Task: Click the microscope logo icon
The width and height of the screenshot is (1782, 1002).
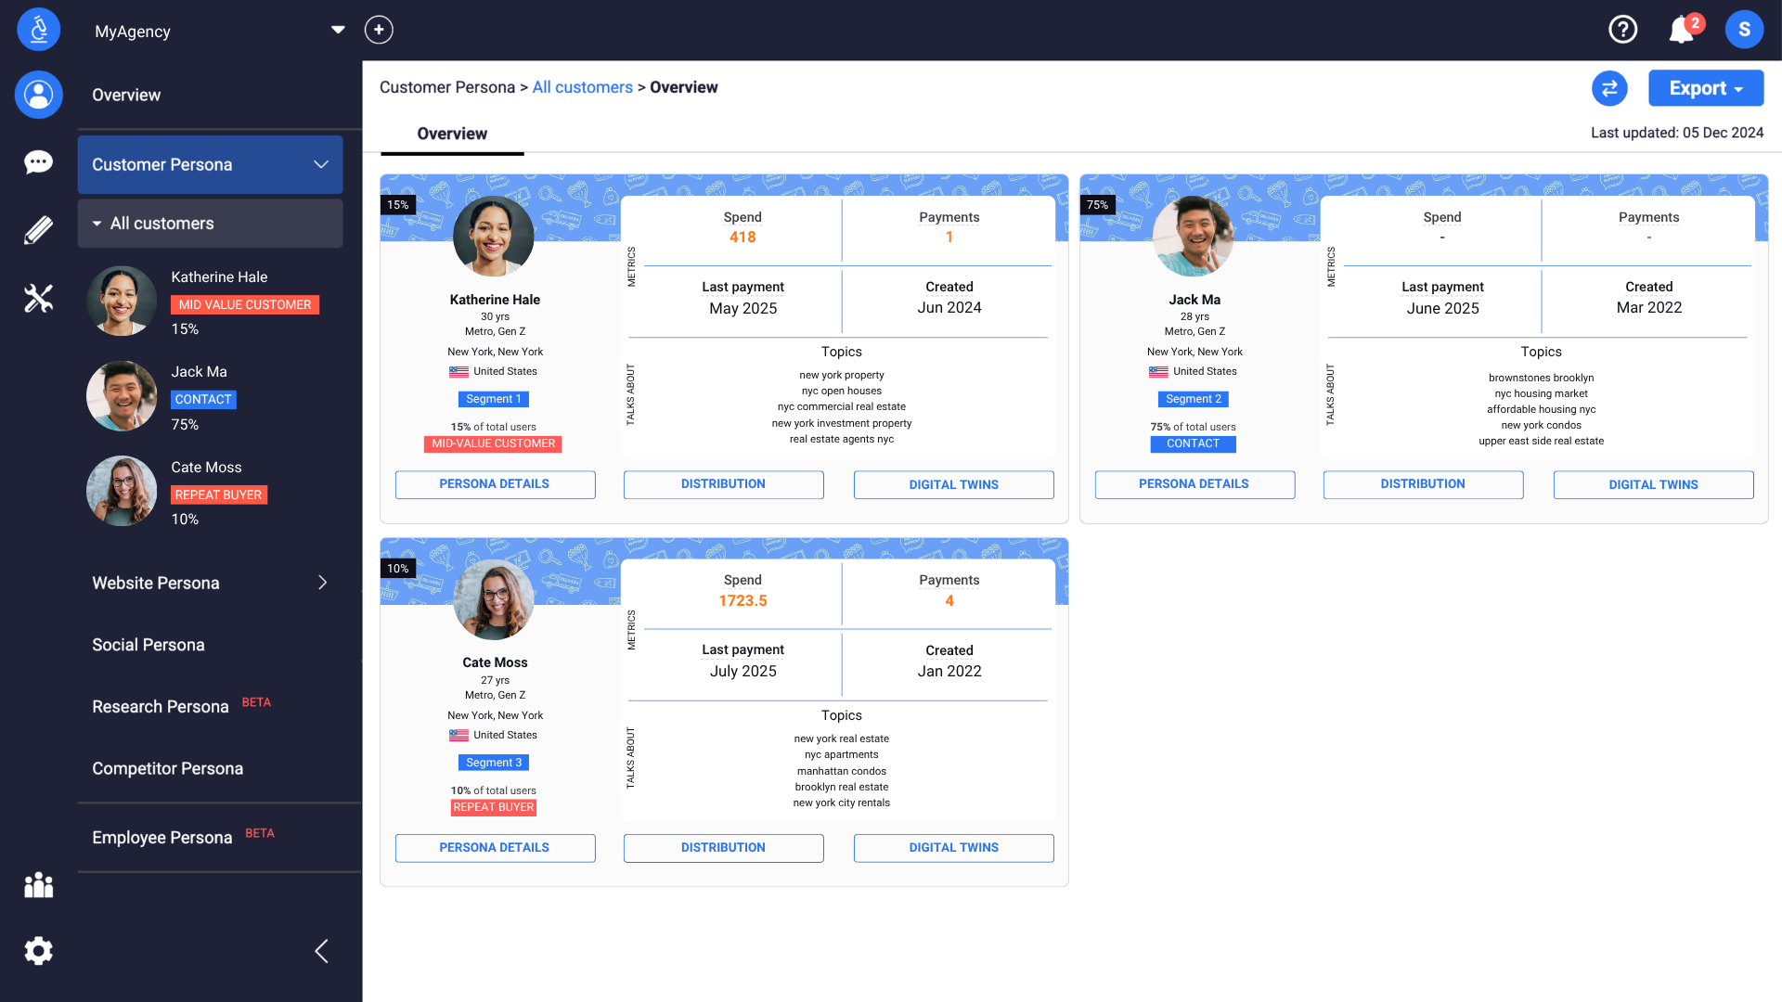Action: (39, 30)
